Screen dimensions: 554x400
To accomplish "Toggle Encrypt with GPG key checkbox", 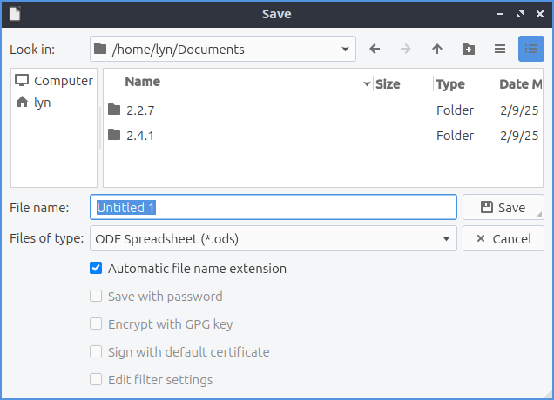I will (96, 324).
